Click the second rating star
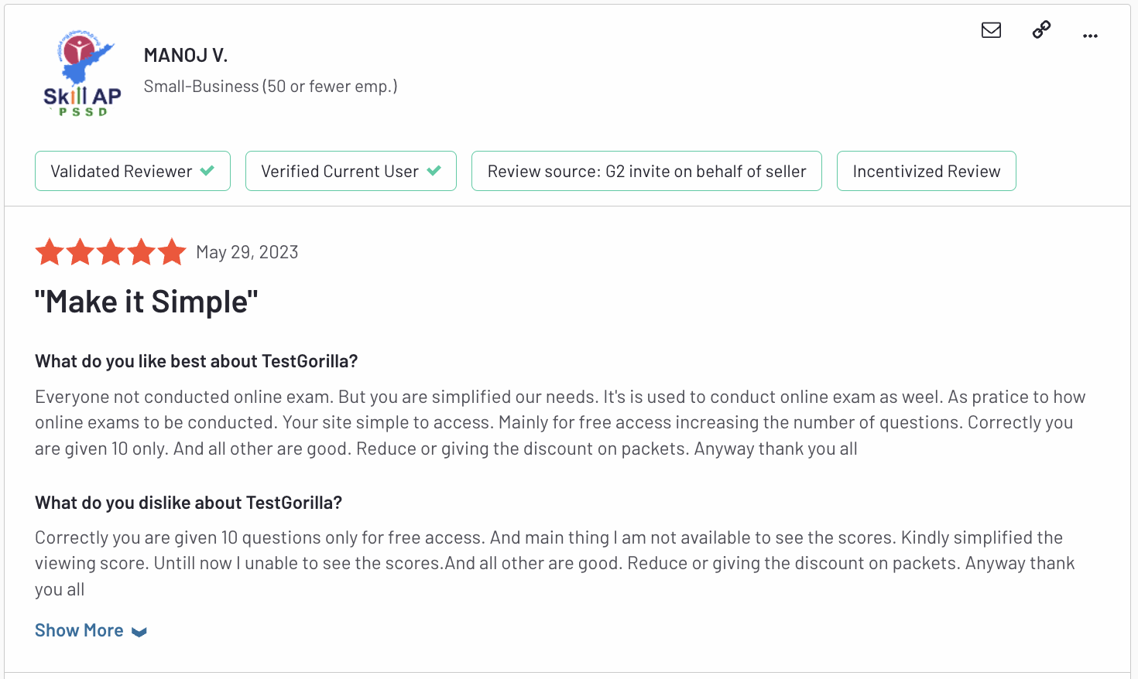 tap(81, 252)
